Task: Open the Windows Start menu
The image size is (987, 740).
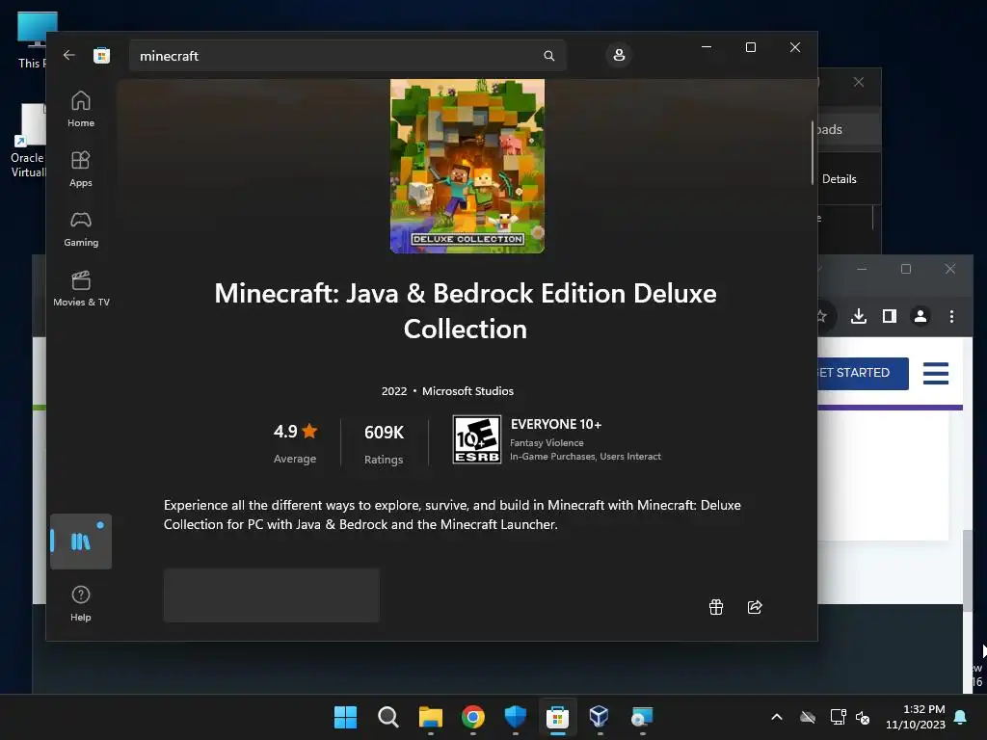Action: pos(345,717)
